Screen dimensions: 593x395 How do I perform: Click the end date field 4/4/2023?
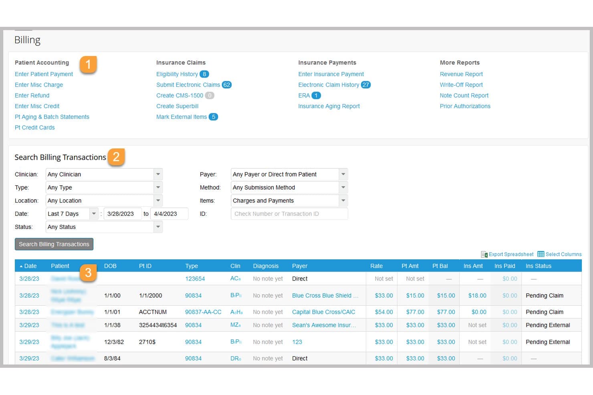(x=169, y=214)
